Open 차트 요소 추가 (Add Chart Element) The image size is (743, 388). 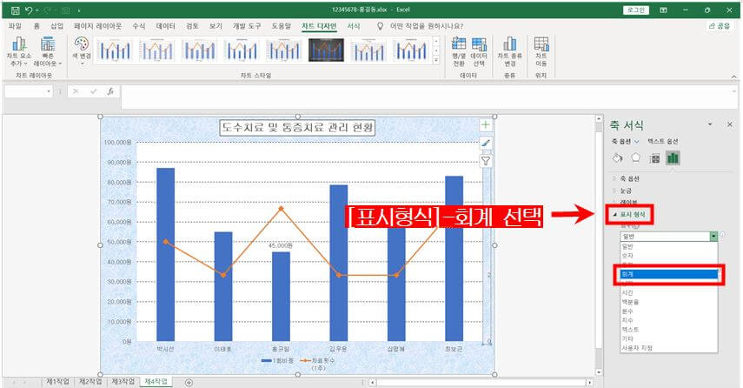[19, 51]
